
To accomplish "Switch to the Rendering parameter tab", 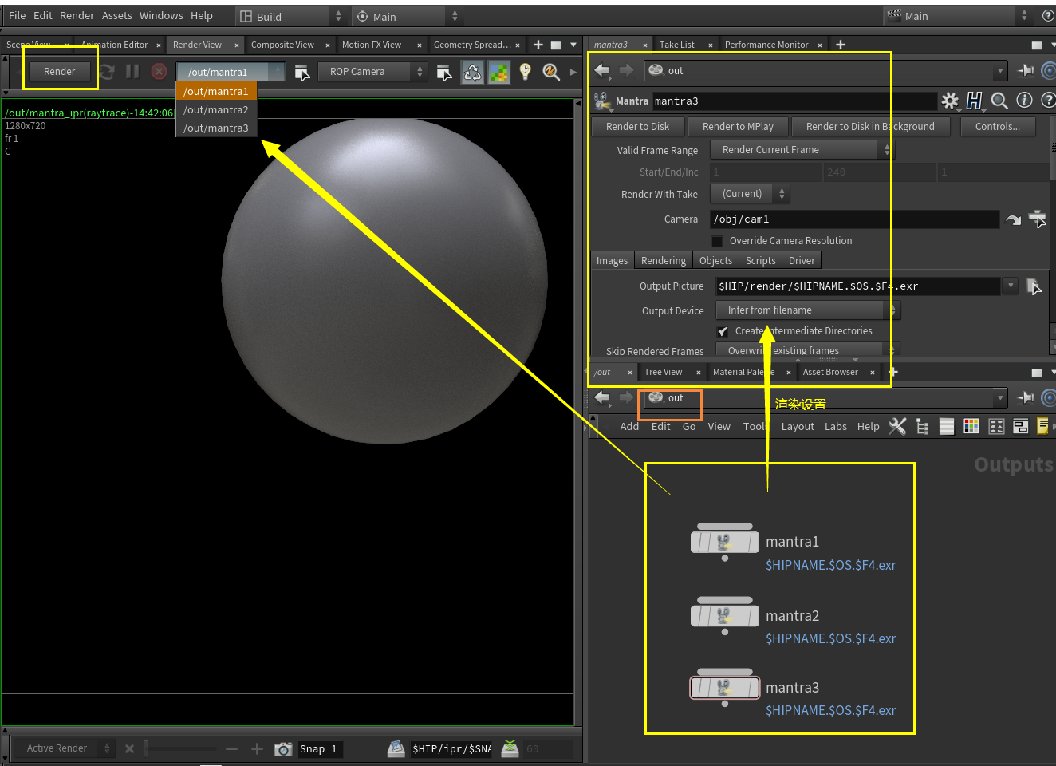I will tap(664, 261).
